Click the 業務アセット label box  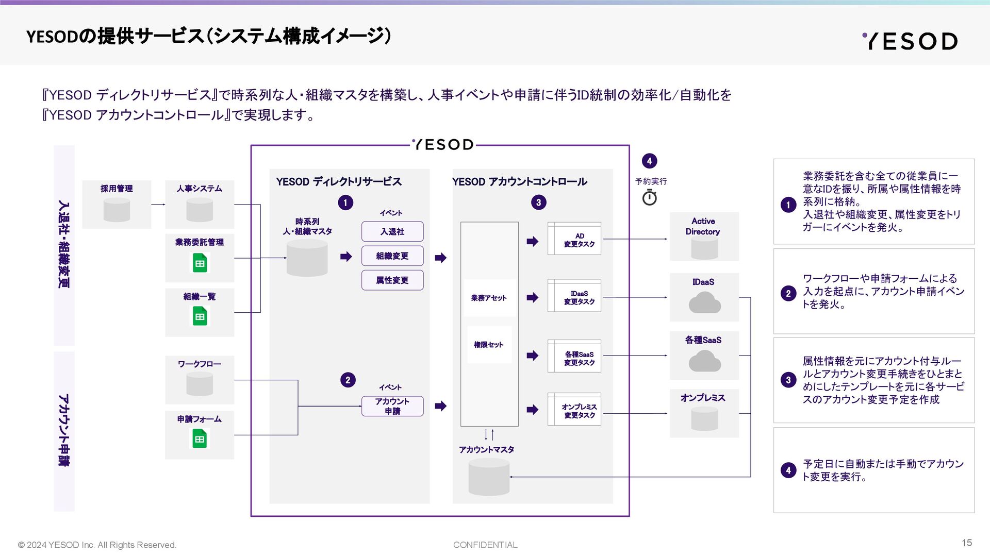point(489,298)
